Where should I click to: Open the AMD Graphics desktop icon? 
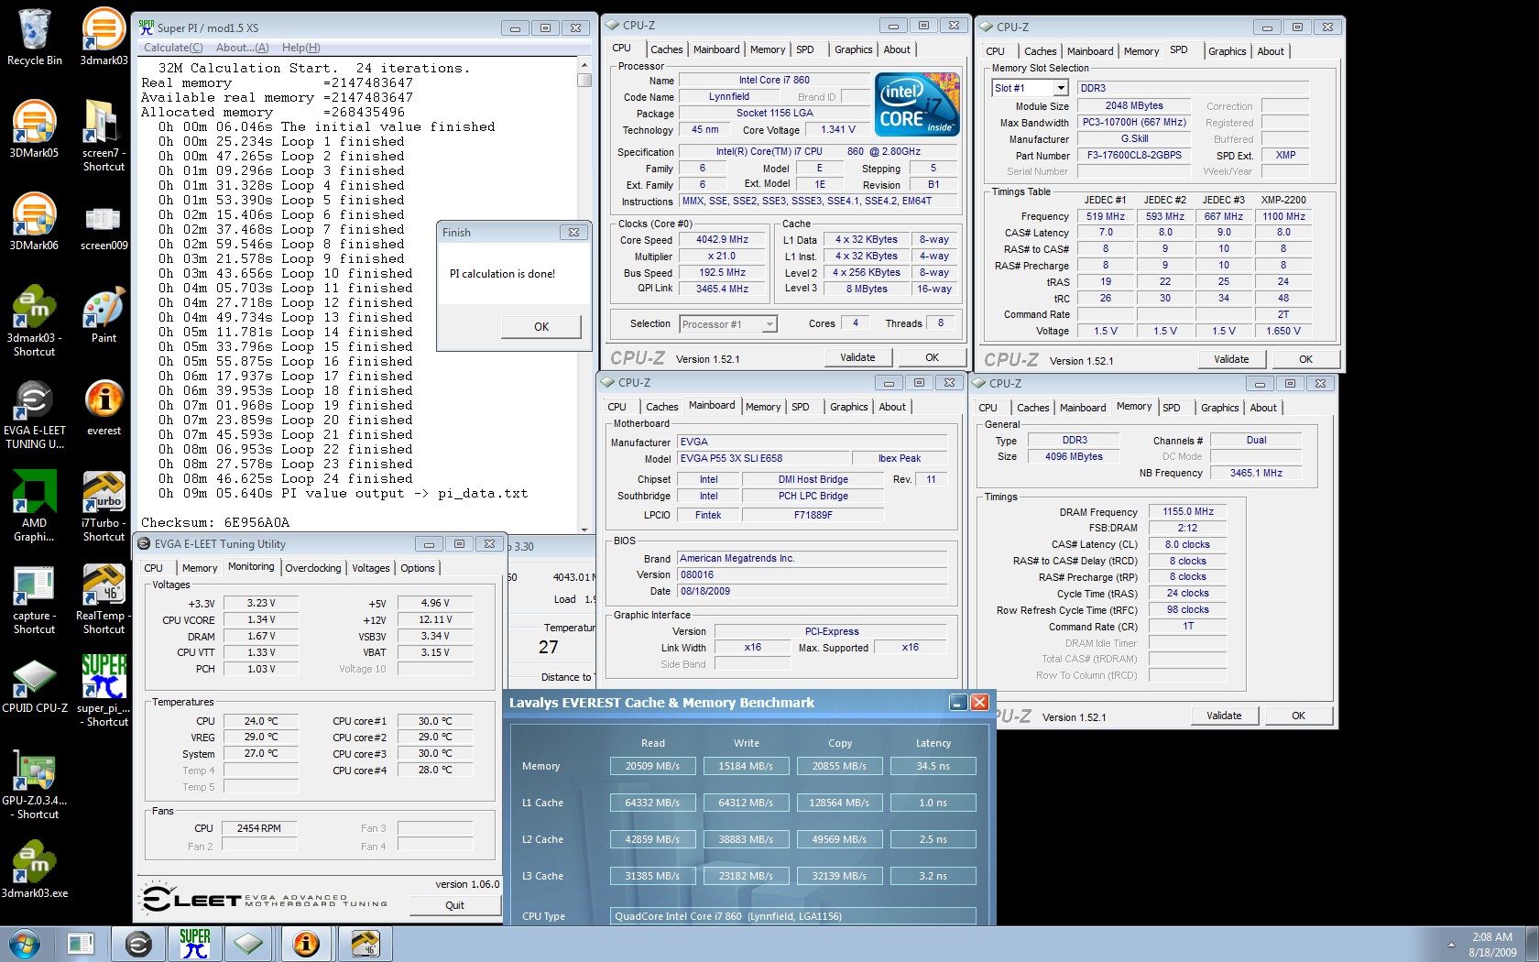point(34,506)
